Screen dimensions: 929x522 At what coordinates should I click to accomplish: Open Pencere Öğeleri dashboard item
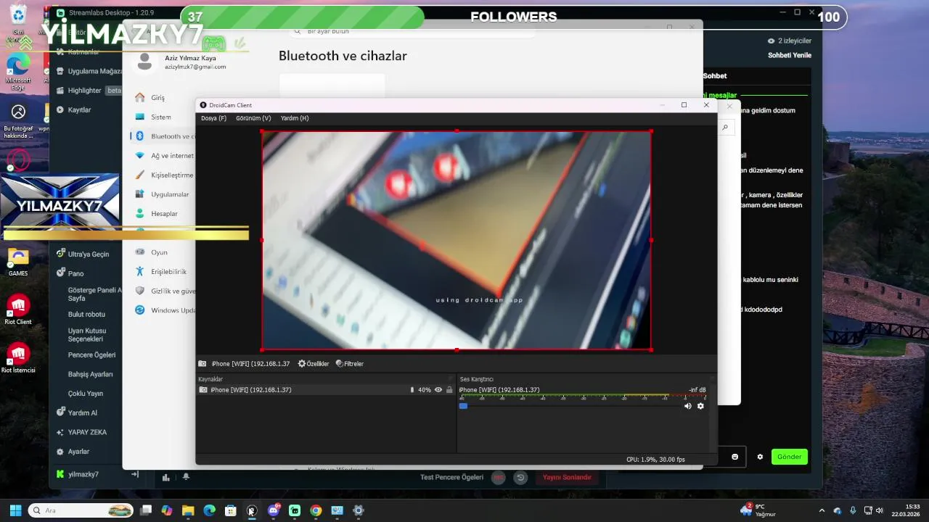pos(91,355)
